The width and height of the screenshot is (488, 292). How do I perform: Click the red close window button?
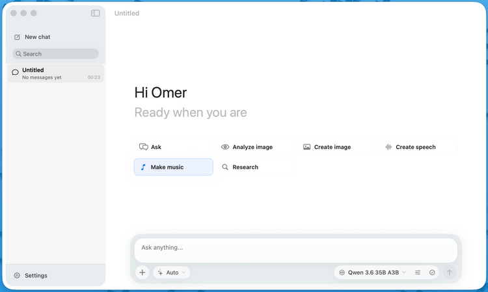click(x=14, y=13)
